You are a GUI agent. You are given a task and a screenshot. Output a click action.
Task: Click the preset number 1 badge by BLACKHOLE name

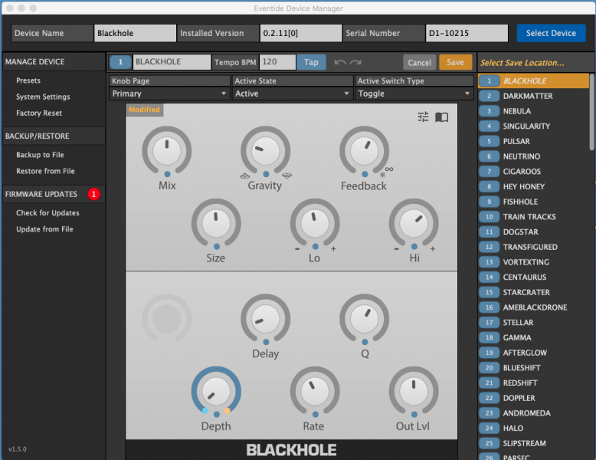click(120, 62)
